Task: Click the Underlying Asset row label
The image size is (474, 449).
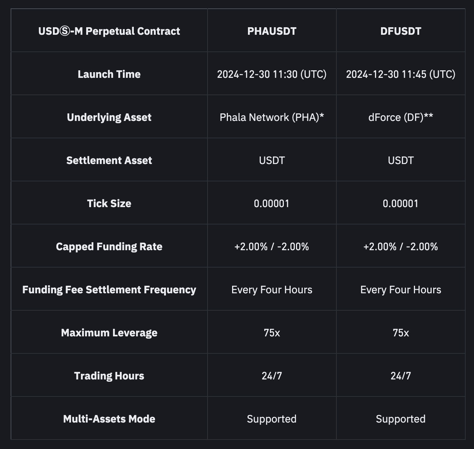Action: (109, 117)
